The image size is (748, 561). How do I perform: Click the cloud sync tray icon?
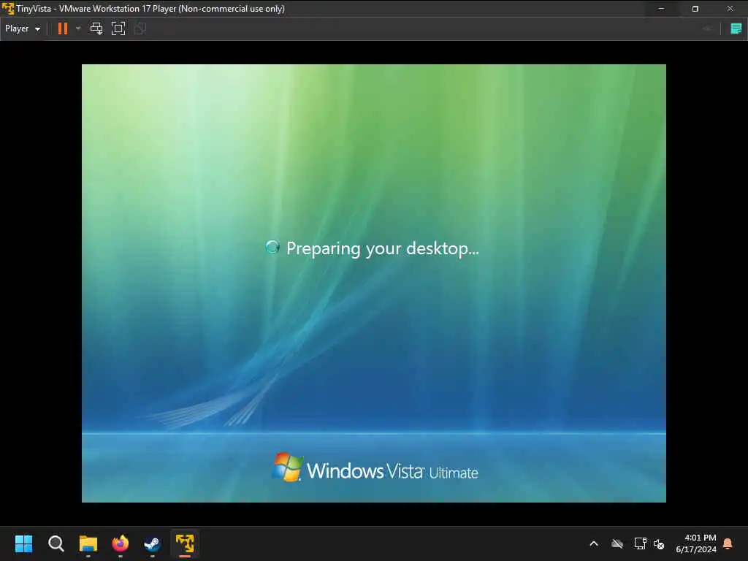pos(617,543)
